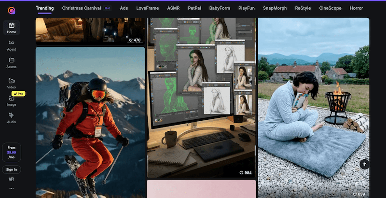Image resolution: width=386 pixels, height=198 pixels.
Task: Open the Home sidebar icon
Action: (x=11, y=28)
